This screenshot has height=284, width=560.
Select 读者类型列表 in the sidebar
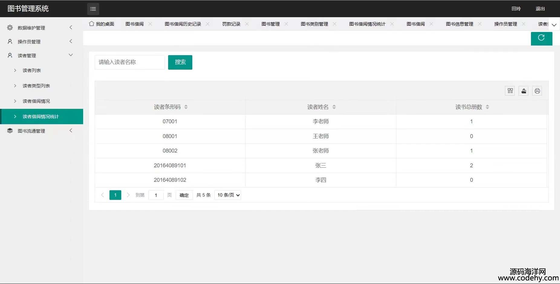pos(36,86)
